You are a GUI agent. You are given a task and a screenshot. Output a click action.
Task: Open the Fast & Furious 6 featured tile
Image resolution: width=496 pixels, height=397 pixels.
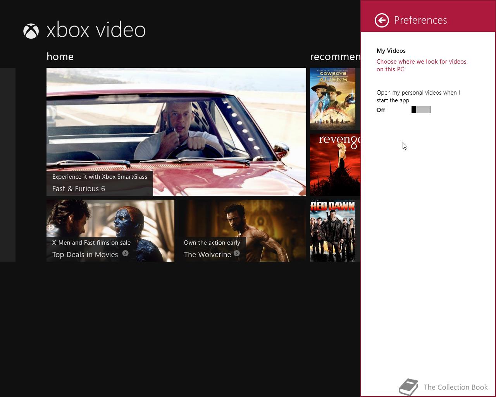click(x=176, y=132)
